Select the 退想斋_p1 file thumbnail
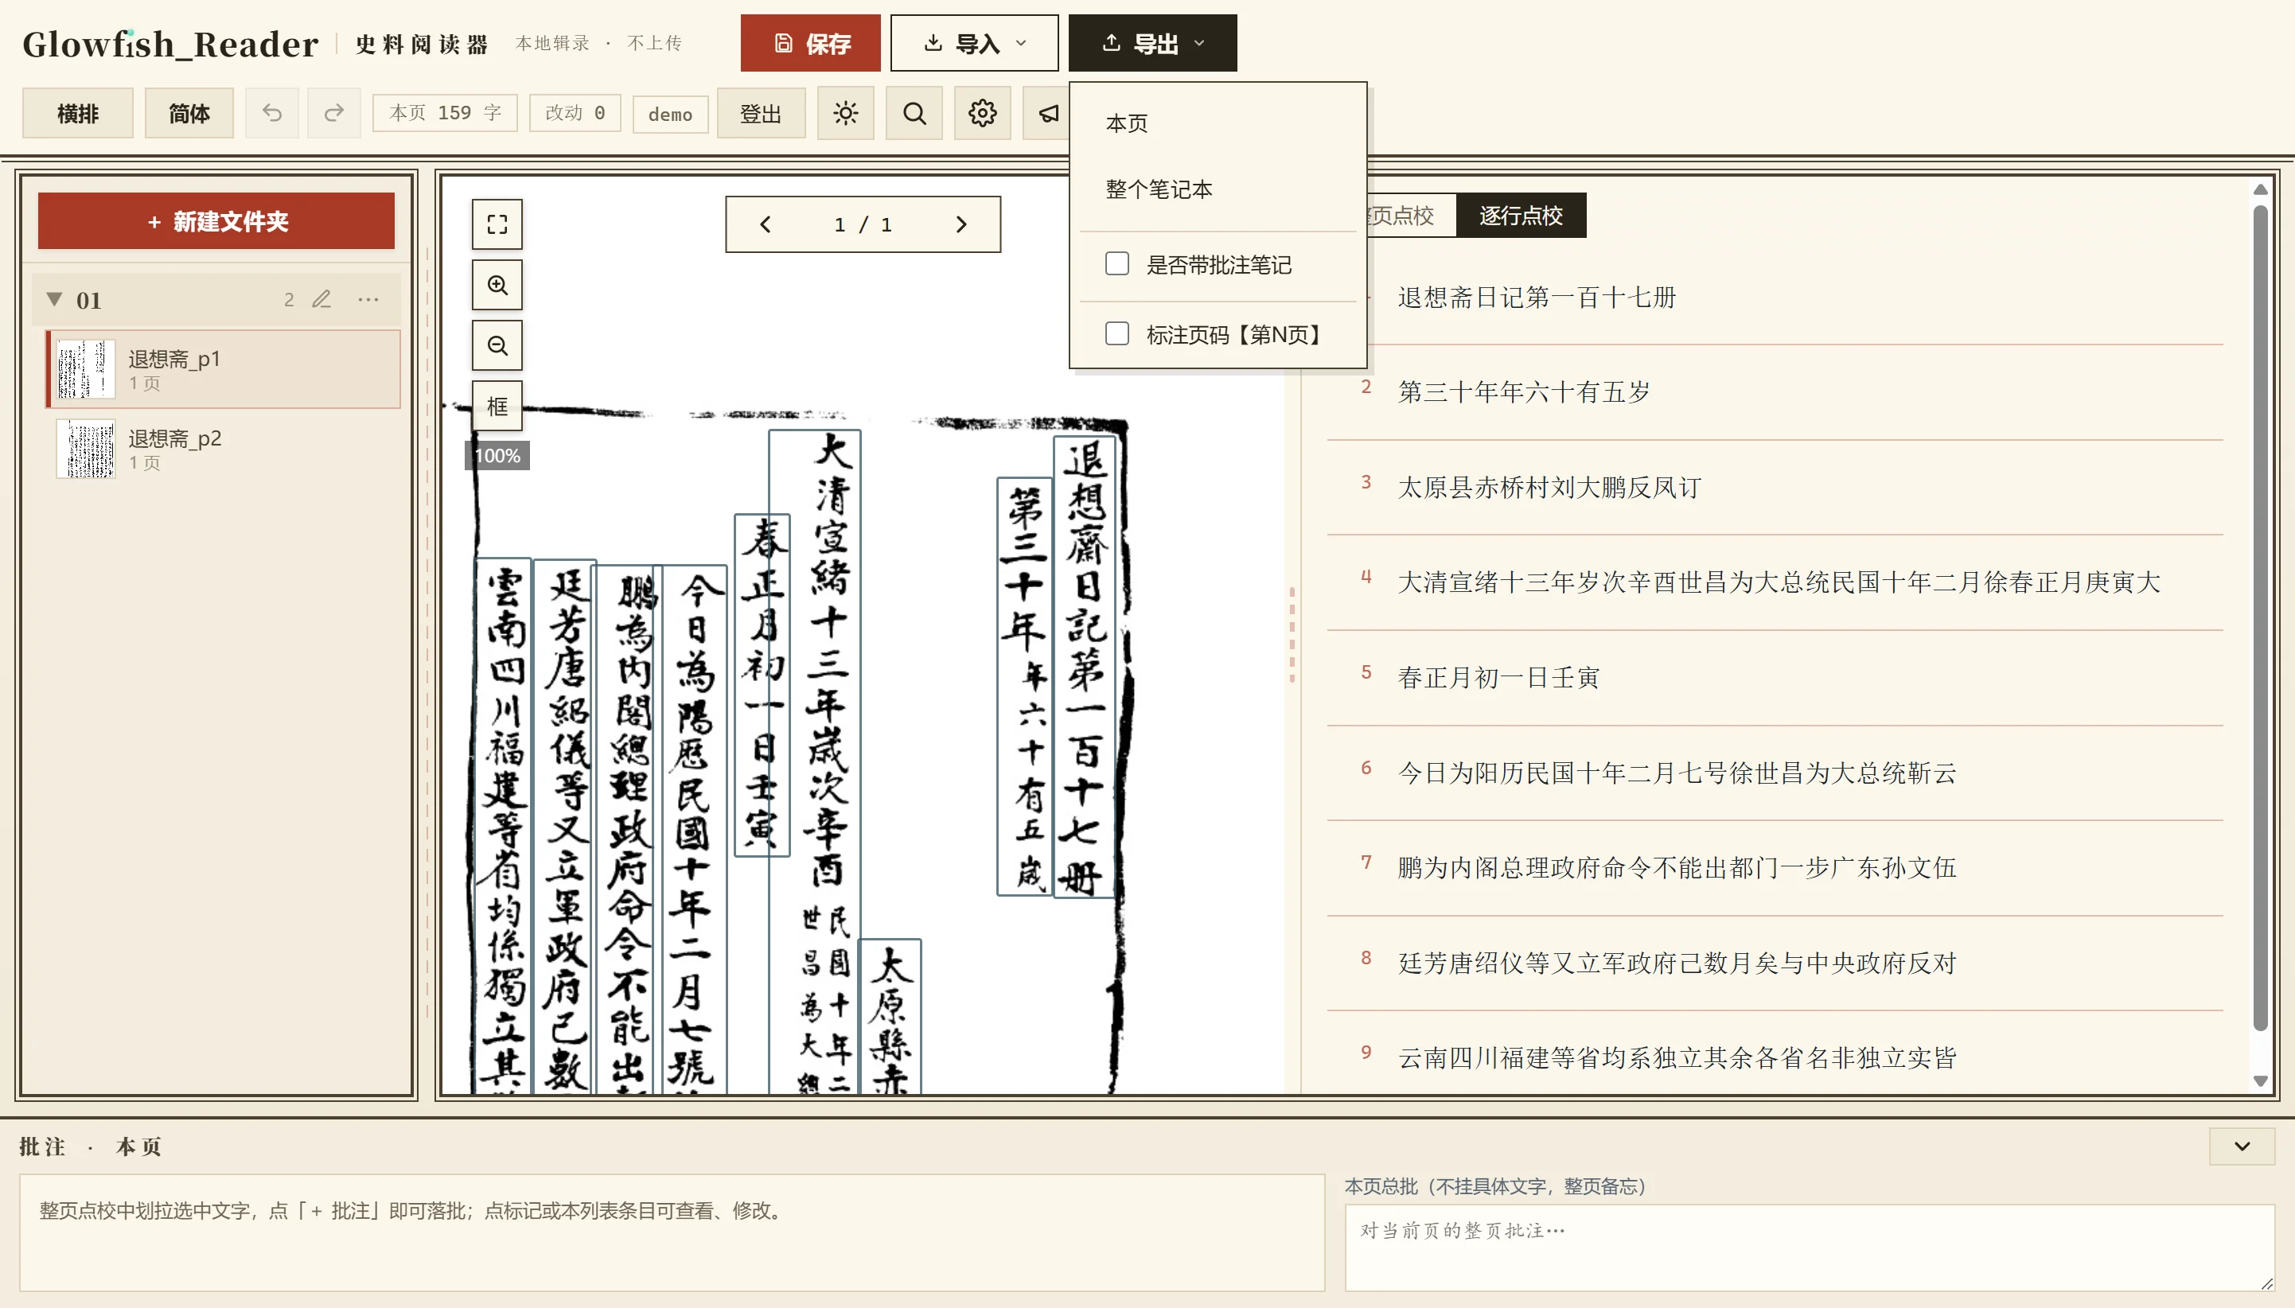Image resolution: width=2295 pixels, height=1308 pixels. pyautogui.click(x=86, y=369)
